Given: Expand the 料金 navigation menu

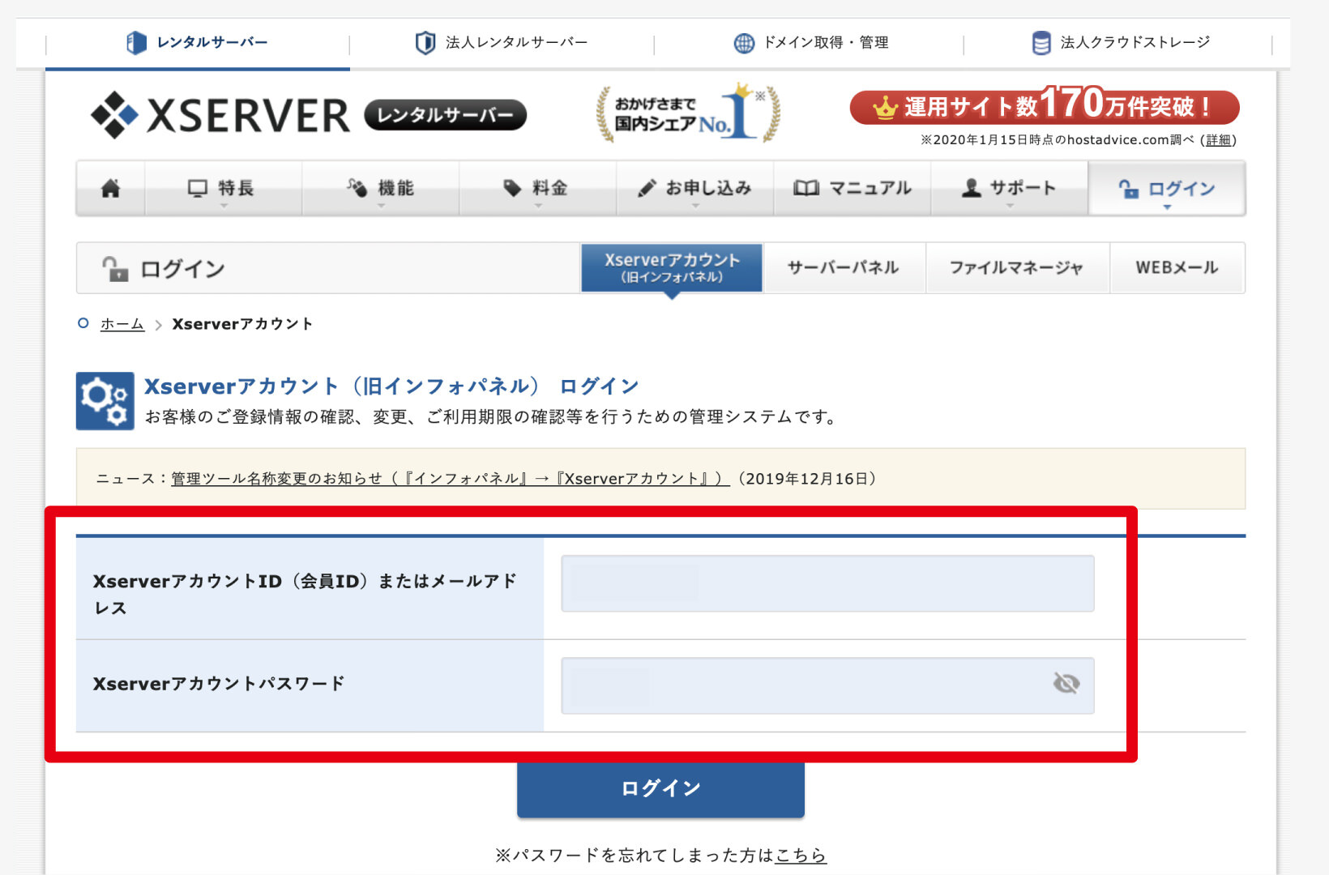Looking at the screenshot, I should pyautogui.click(x=537, y=189).
